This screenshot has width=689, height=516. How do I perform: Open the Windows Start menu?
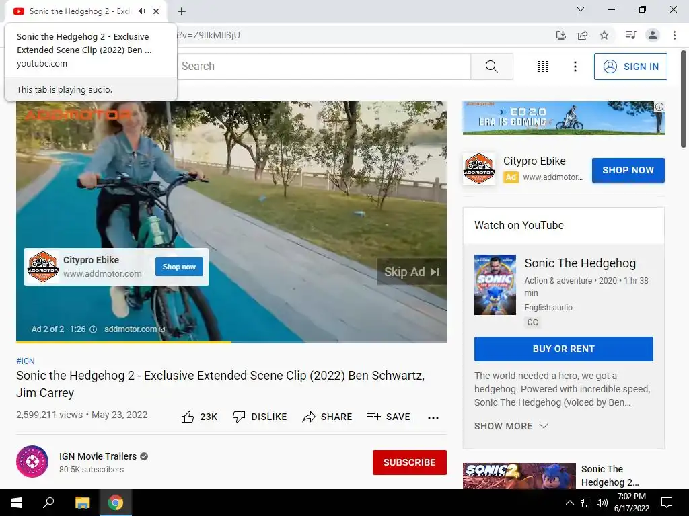16,503
